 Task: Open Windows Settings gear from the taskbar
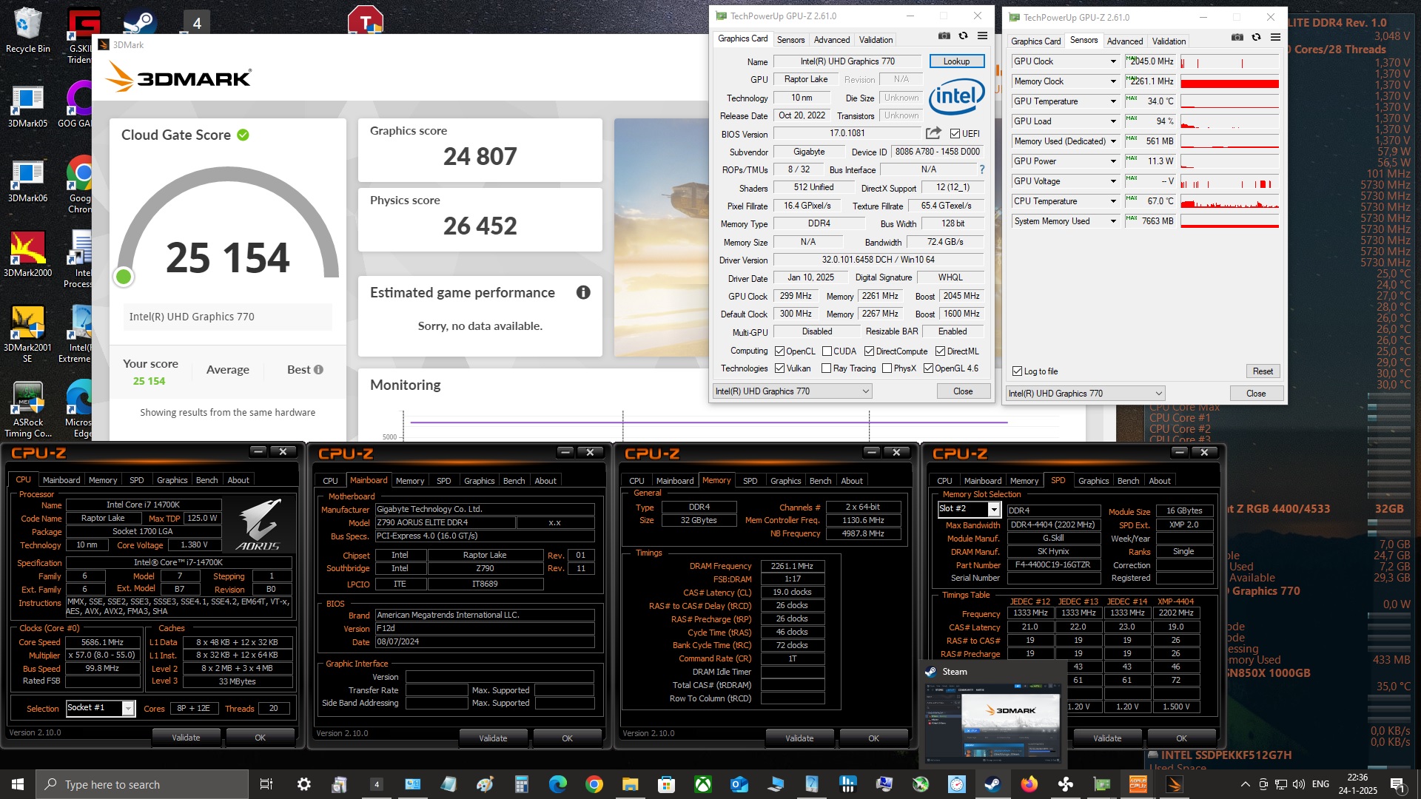coord(303,784)
